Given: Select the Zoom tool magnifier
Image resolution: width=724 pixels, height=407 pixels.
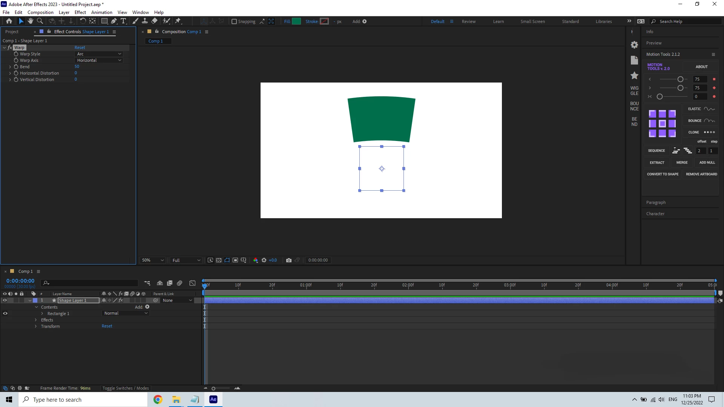Looking at the screenshot, I should point(40,21).
